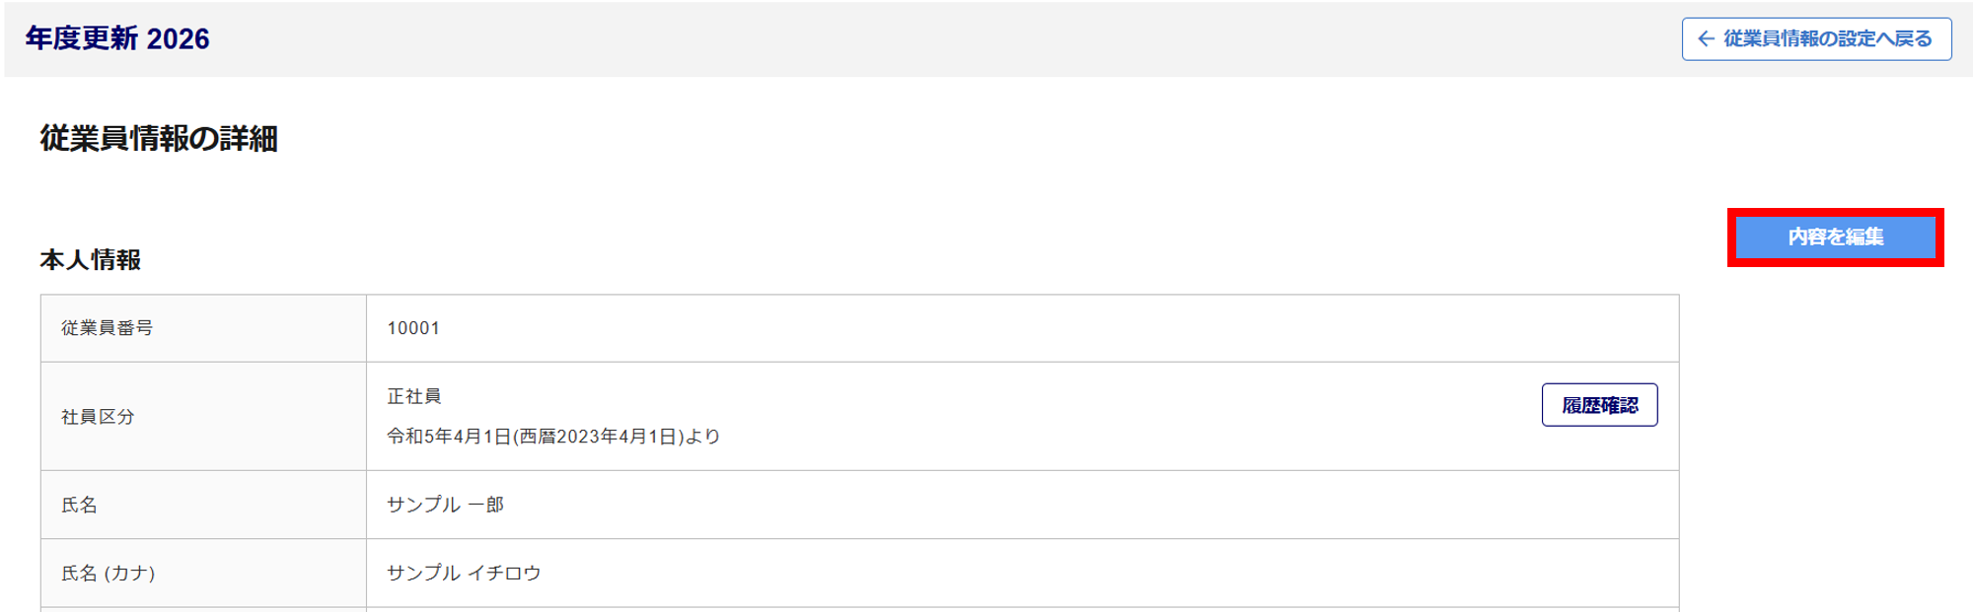The width and height of the screenshot is (1973, 612).
Task: Click the 従業員番号 label cell
Action: [107, 328]
